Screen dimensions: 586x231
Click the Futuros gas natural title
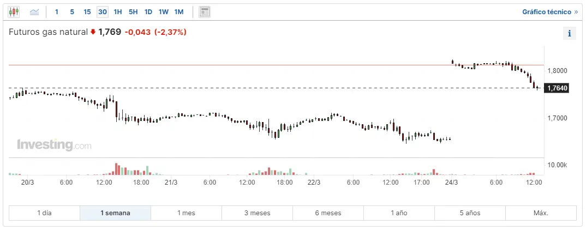coord(48,32)
